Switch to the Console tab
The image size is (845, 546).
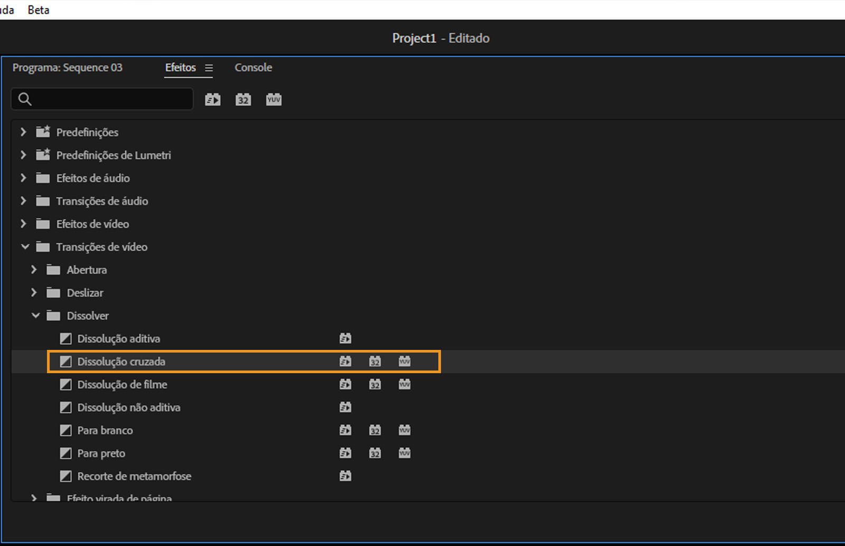(253, 68)
